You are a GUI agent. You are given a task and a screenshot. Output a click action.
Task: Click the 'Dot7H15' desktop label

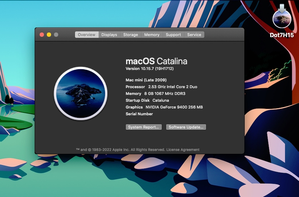coord(282,35)
